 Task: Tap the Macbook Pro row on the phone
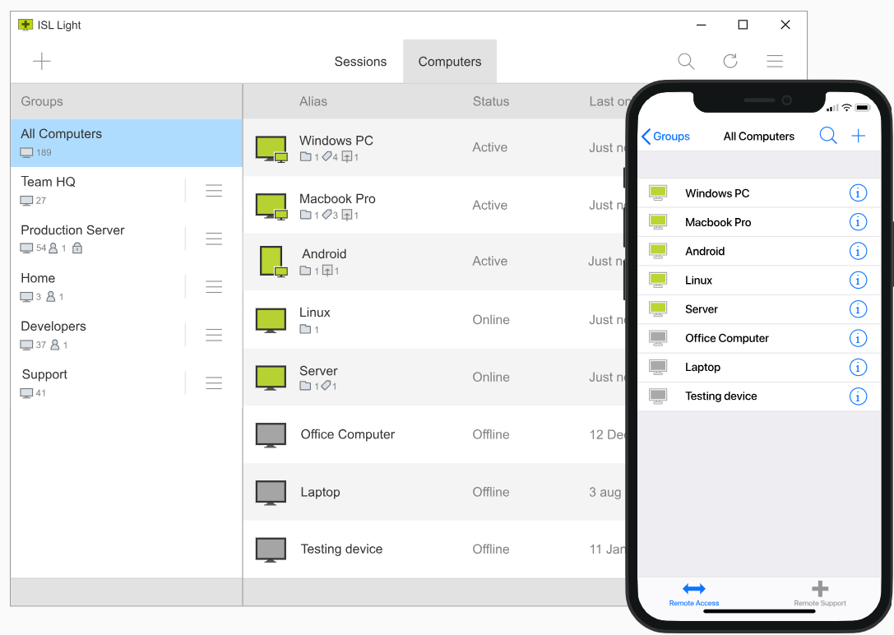coord(759,222)
